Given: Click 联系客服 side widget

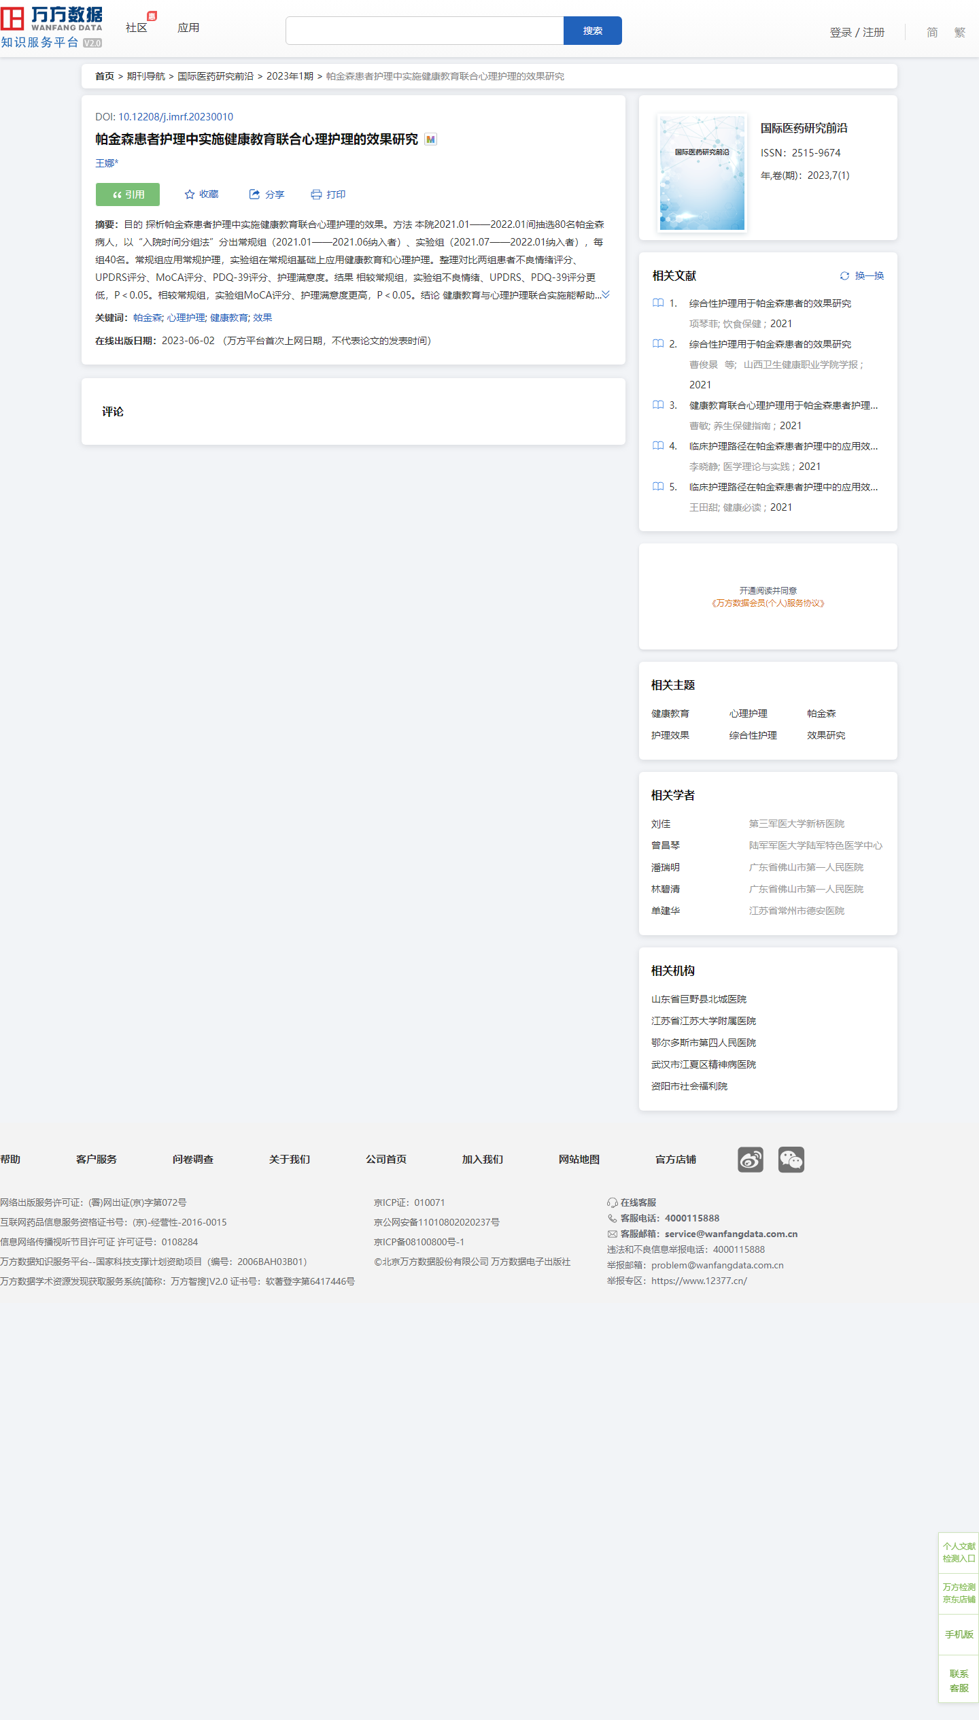Looking at the screenshot, I should pyautogui.click(x=959, y=1681).
